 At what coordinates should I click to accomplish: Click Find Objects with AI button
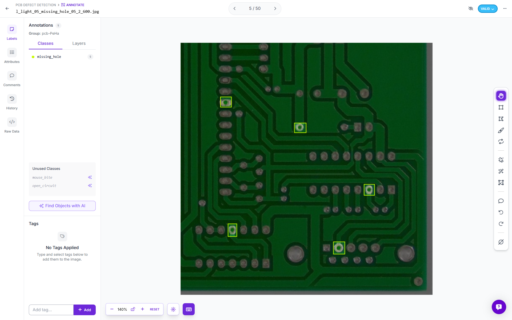point(62,206)
